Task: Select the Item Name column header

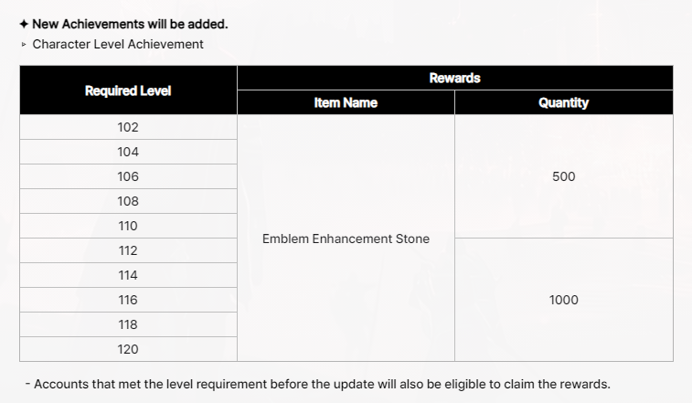Action: pyautogui.click(x=346, y=103)
